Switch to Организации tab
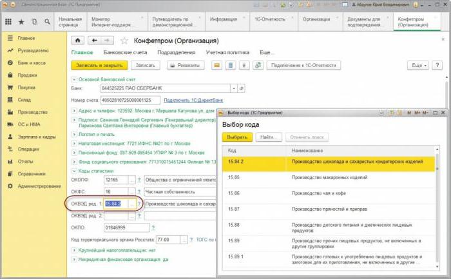This screenshot has height=279, width=451. point(320,22)
